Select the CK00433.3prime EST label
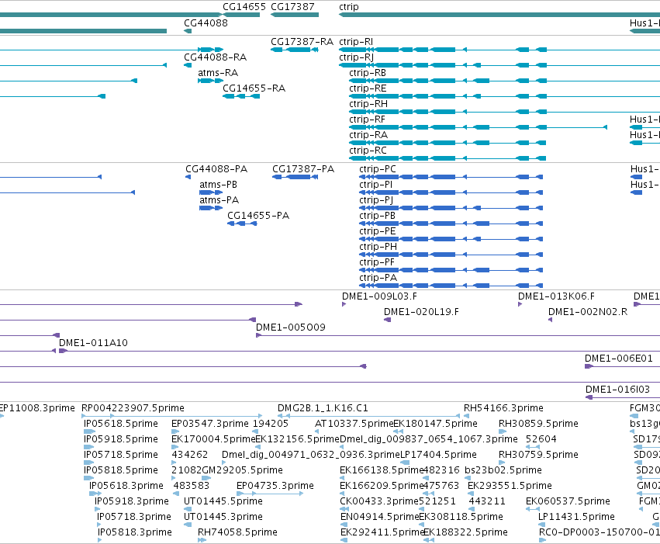 tap(379, 502)
